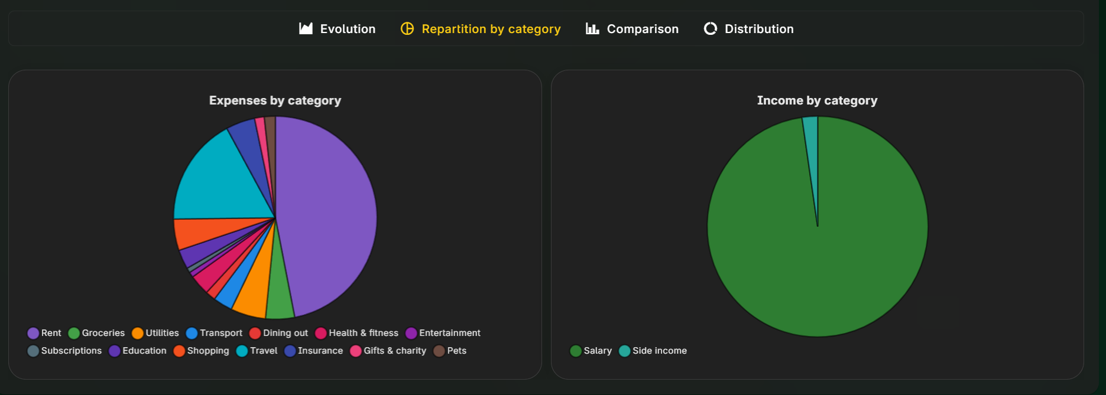1106x395 pixels.
Task: Toggle the Pets category in the legend
Action: pos(451,350)
